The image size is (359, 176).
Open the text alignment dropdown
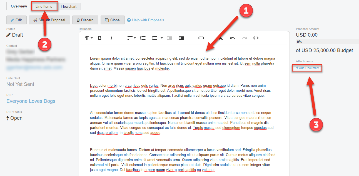131,38
